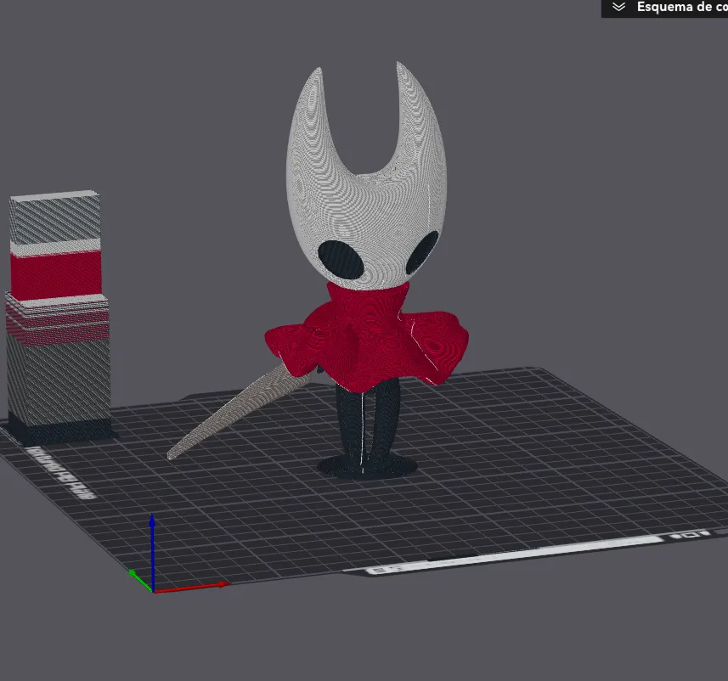The height and width of the screenshot is (681, 728).
Task: Click the left horn tip of the mask
Action: coord(316,71)
